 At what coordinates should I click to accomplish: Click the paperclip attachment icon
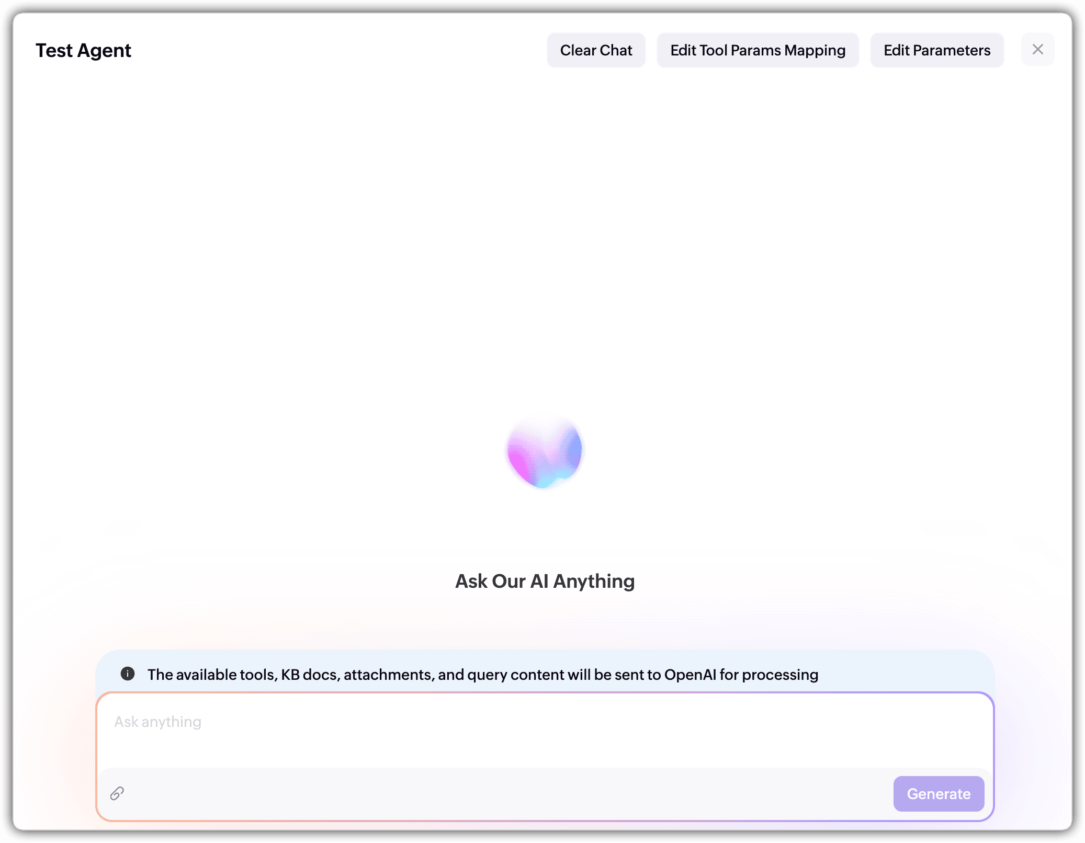[117, 793]
